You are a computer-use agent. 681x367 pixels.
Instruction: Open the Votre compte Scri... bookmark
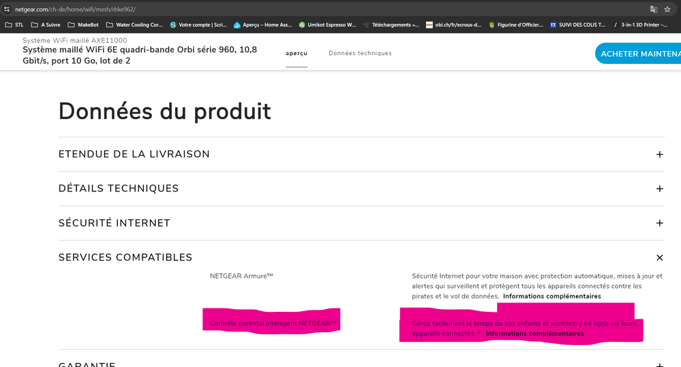coord(198,25)
